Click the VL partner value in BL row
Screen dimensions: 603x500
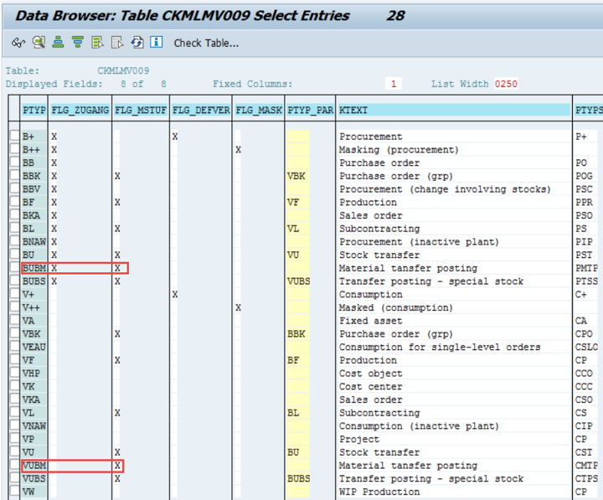(x=293, y=229)
